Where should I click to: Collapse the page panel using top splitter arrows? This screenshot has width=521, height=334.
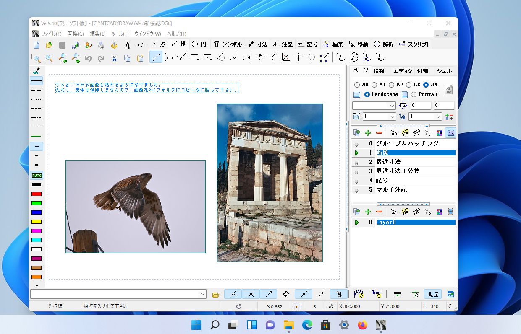coord(403,125)
